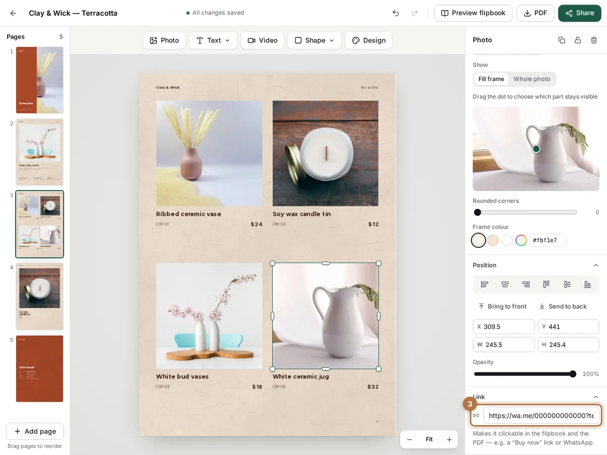Align to bottom using the last alignment icon
Screen dimensions: 607x455
coord(587,284)
